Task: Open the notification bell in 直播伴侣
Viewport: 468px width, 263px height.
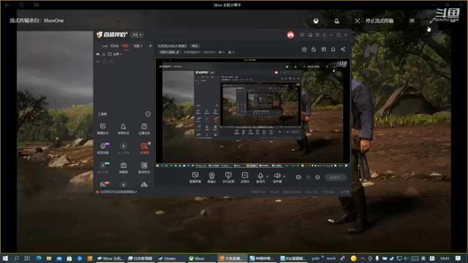Action: click(333, 49)
